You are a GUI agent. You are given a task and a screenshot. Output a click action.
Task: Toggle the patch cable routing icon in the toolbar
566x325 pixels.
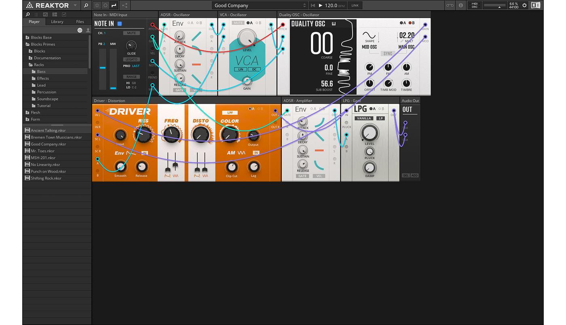point(114,5)
